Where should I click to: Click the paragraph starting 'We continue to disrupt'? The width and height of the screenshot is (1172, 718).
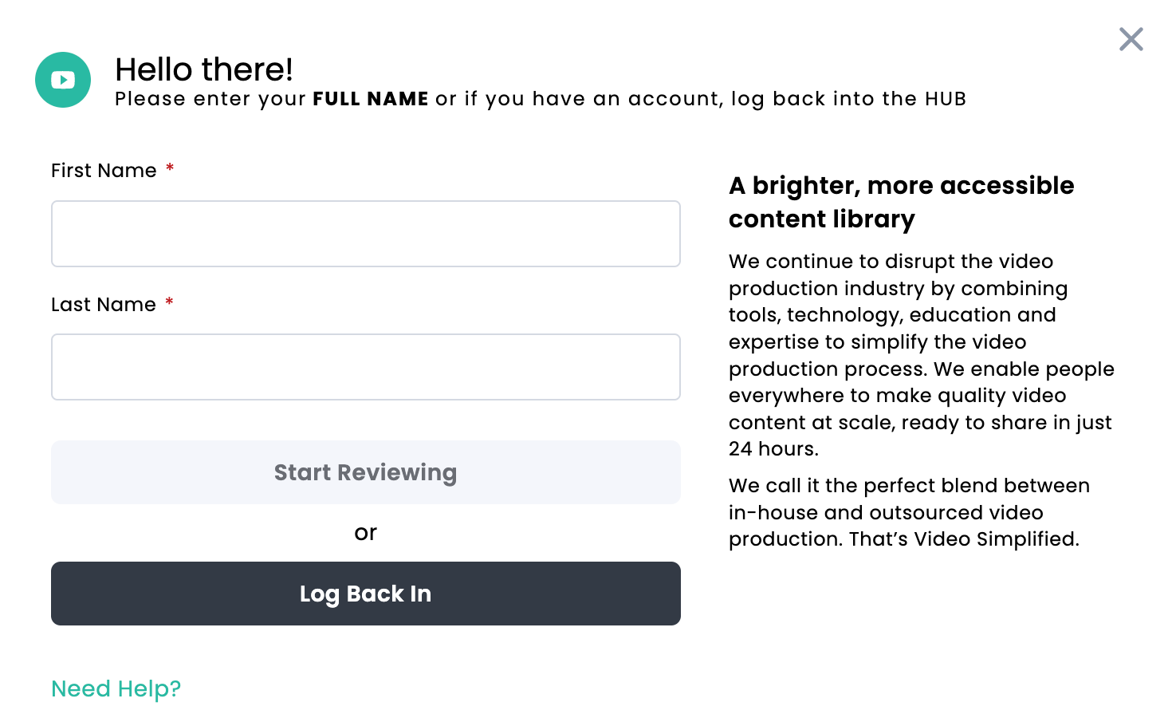pyautogui.click(x=922, y=355)
